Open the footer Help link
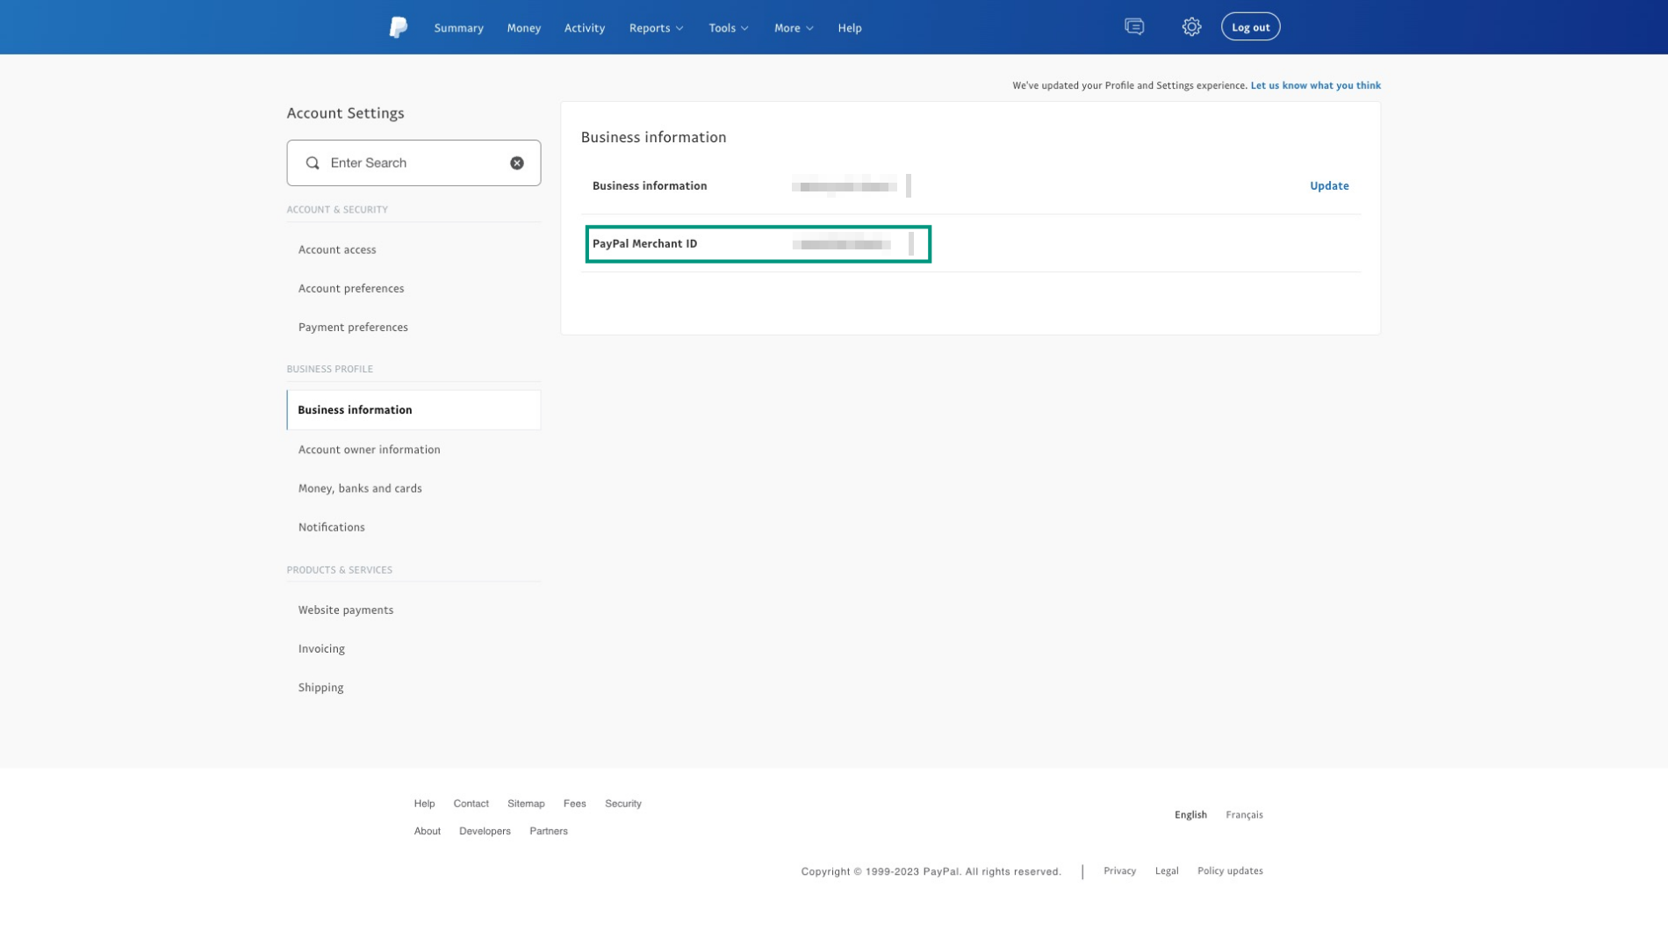Screen dimensions: 1668x931 pyautogui.click(x=424, y=804)
